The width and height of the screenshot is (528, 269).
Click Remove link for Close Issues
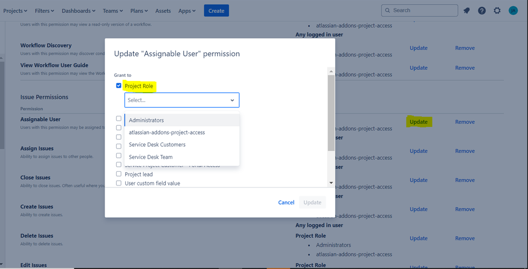pos(465,180)
